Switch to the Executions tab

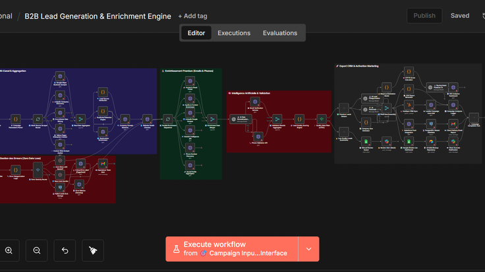pos(234,33)
